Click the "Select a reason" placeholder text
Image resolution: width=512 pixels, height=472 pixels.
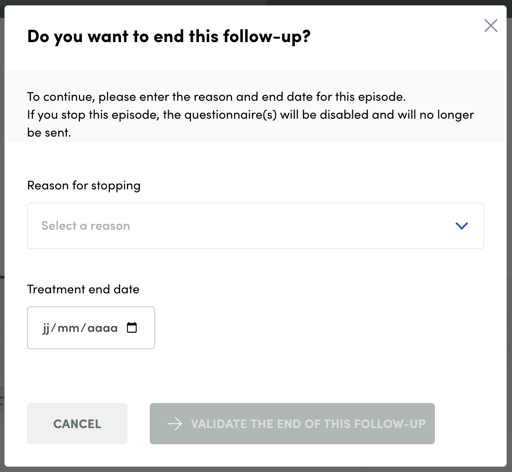tap(86, 226)
